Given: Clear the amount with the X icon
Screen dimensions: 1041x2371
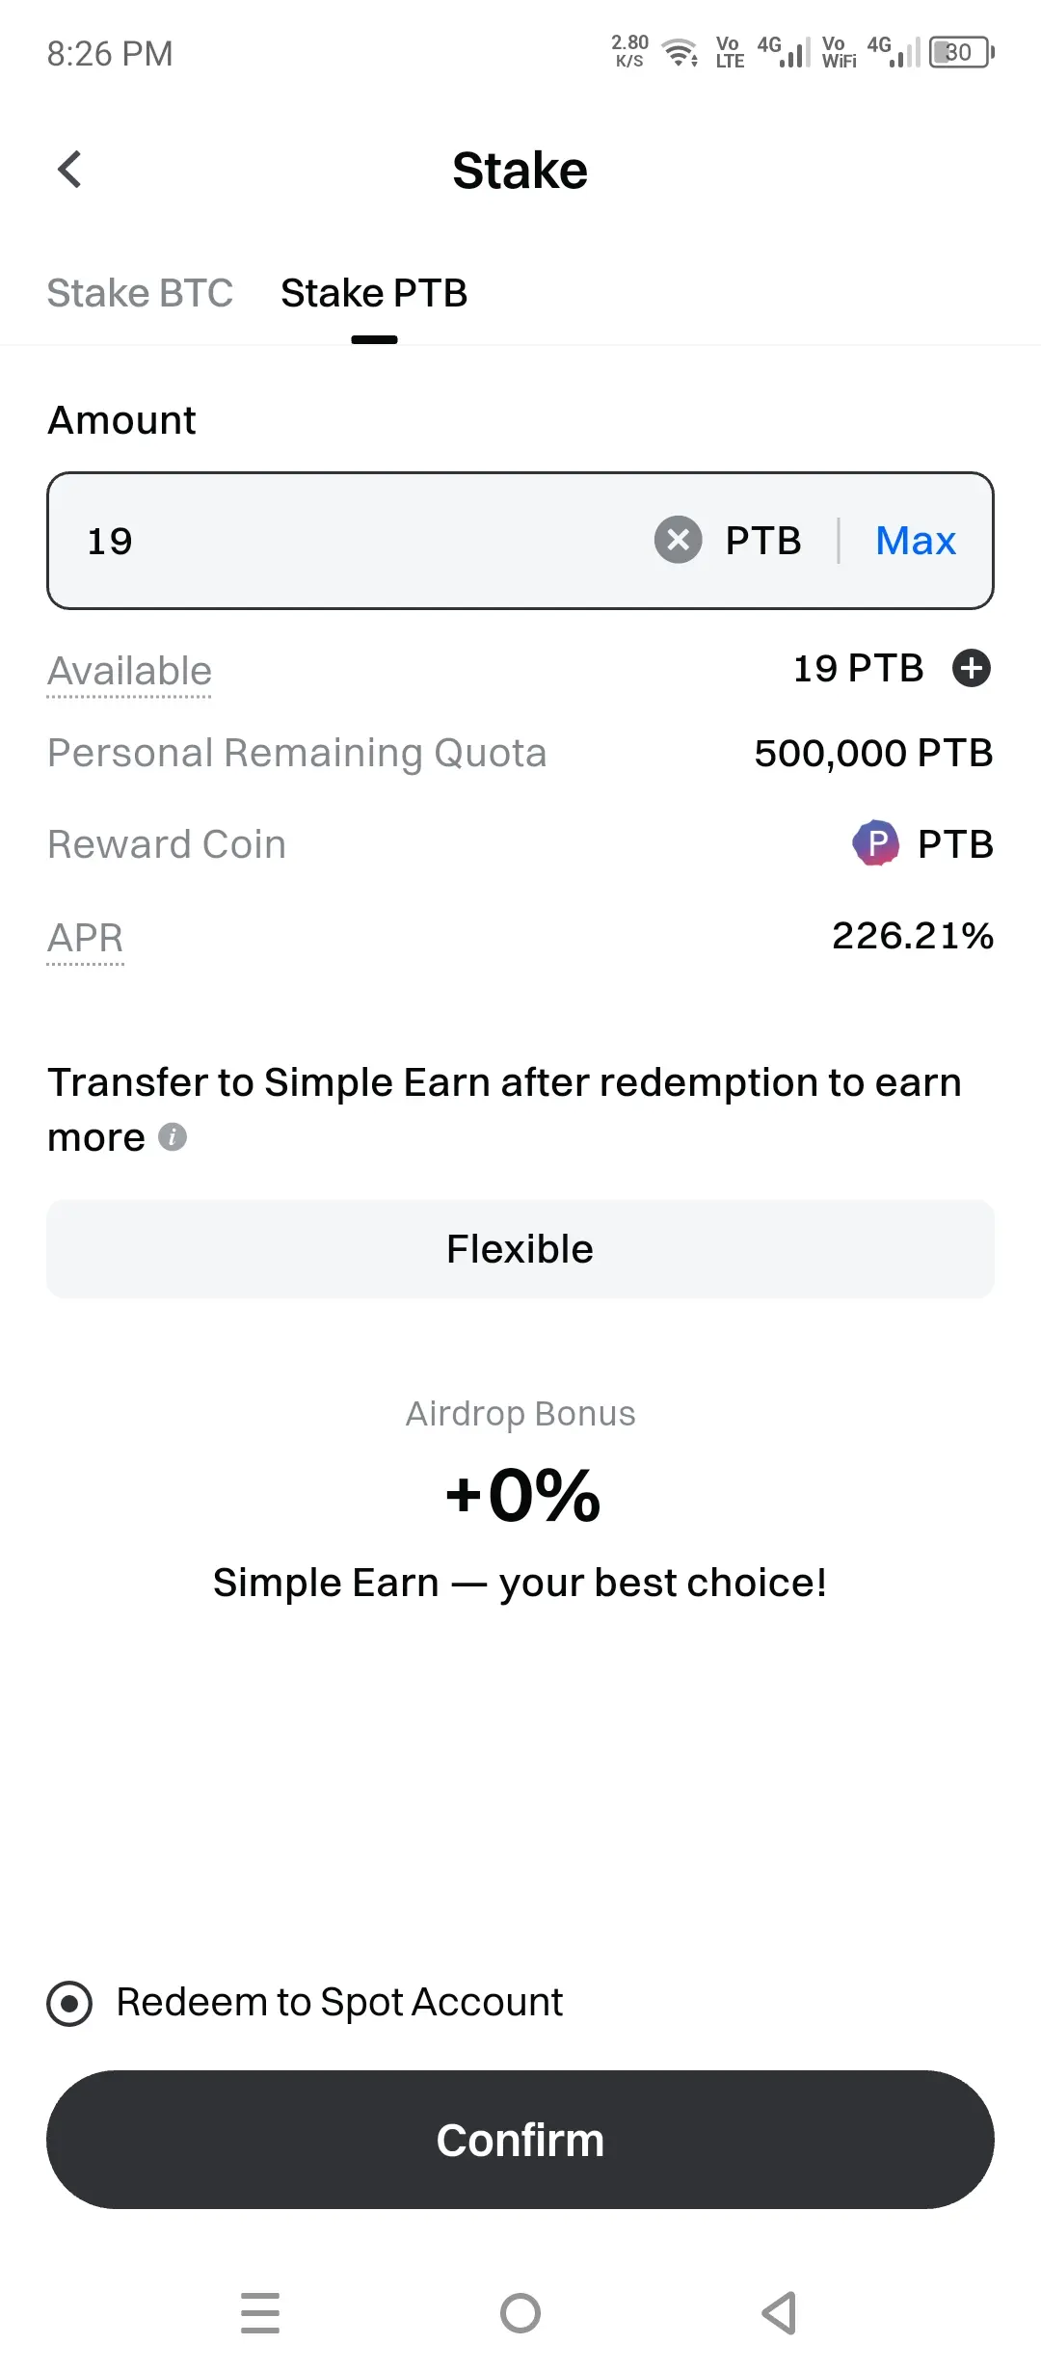Looking at the screenshot, I should click(x=679, y=540).
